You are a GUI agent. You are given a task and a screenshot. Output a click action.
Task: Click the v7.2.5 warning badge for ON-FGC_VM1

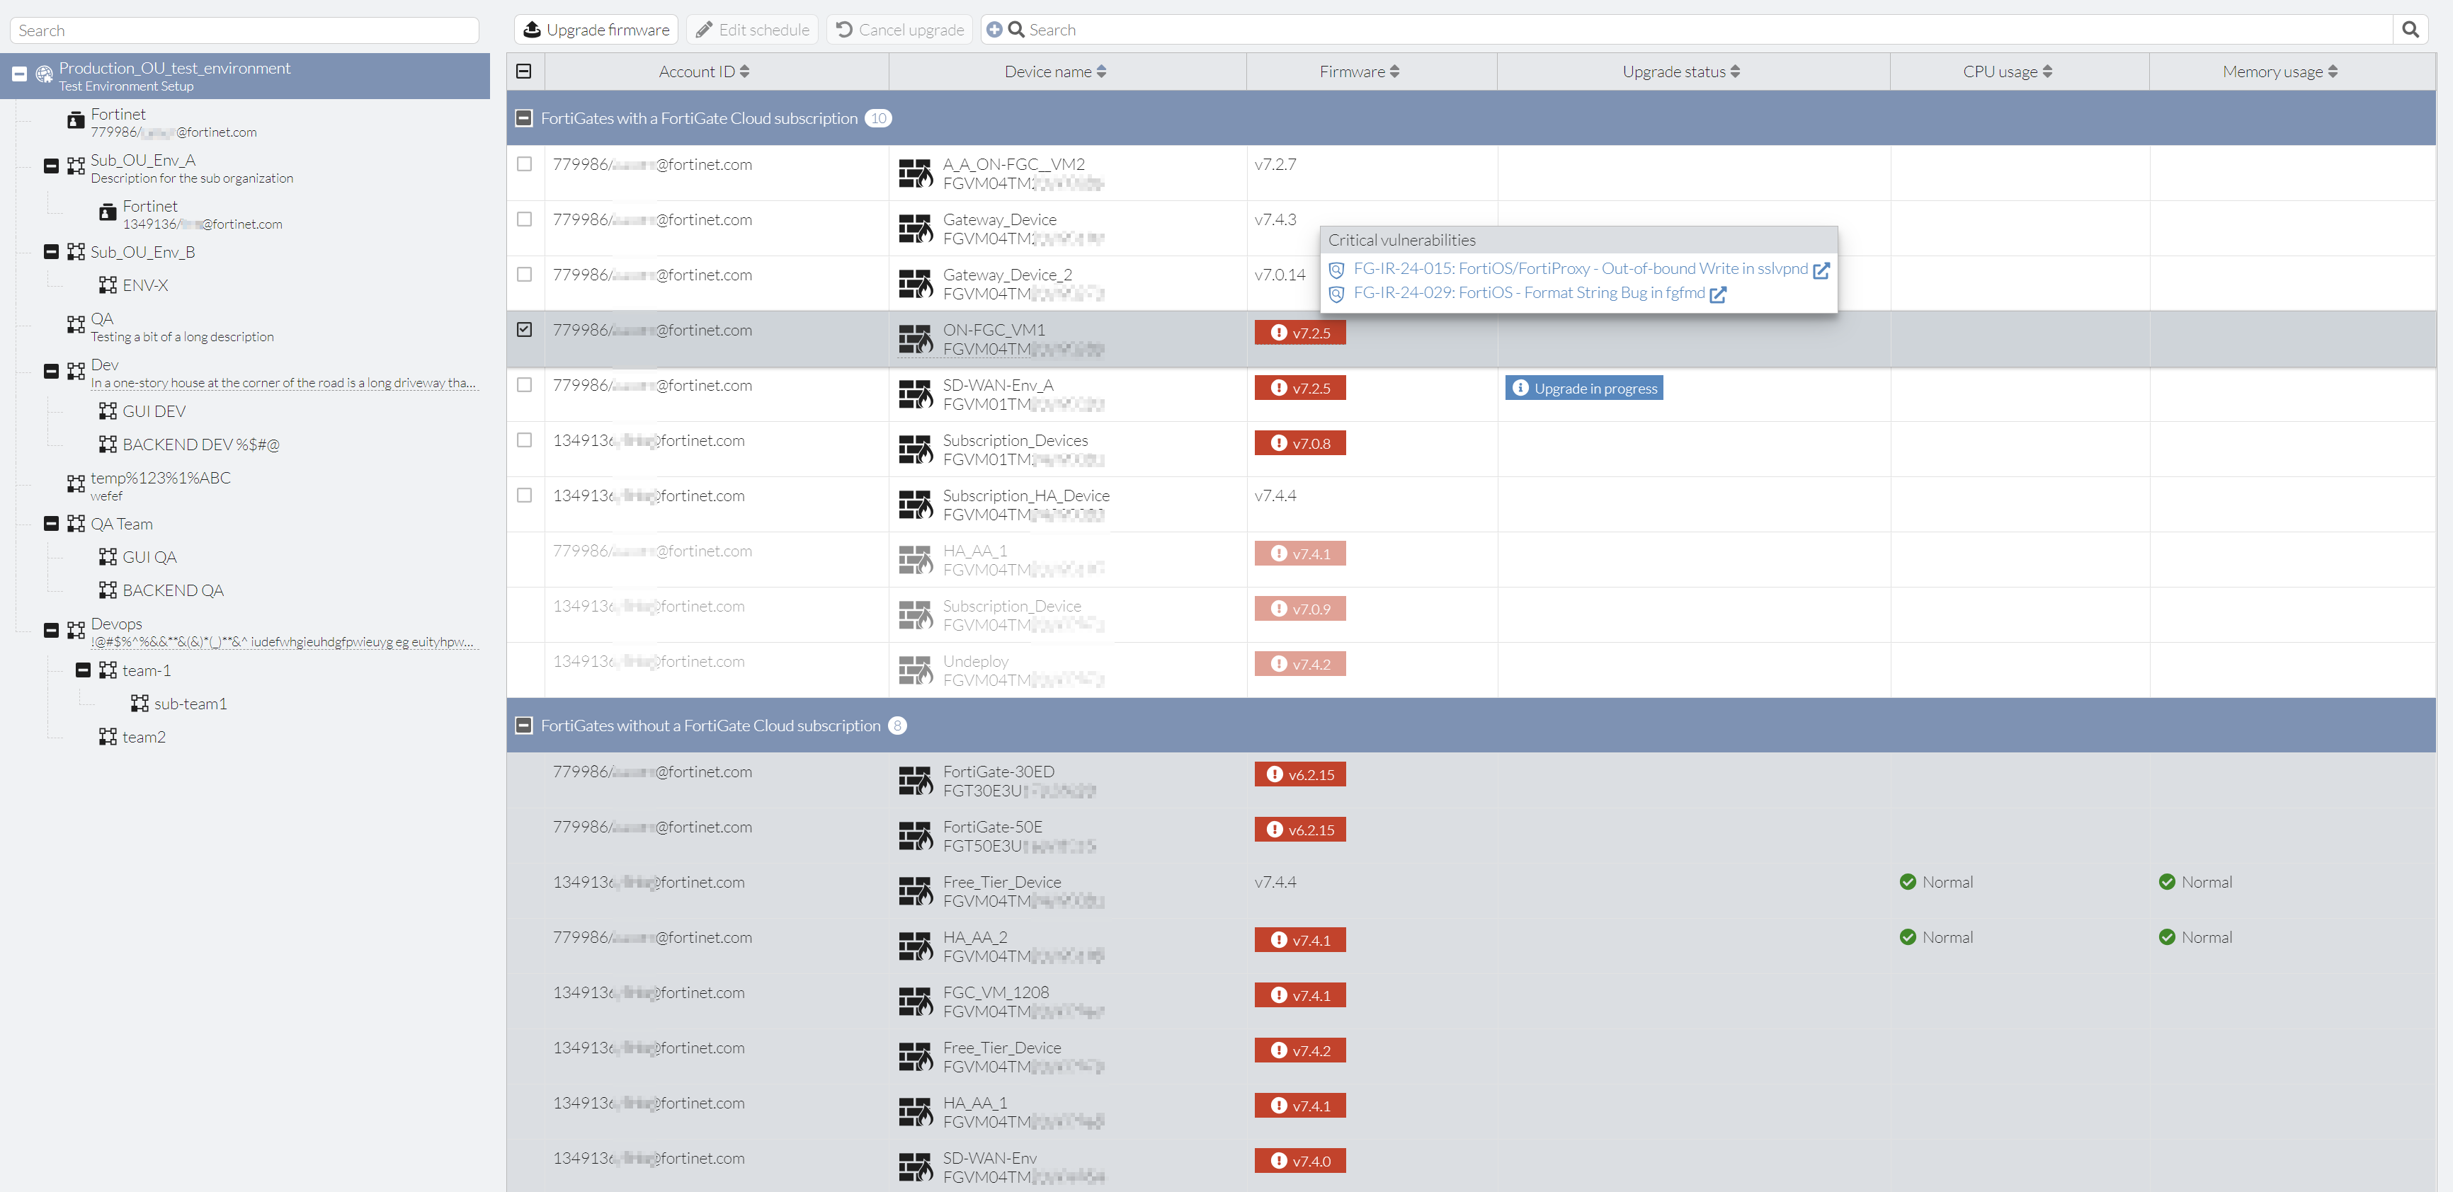point(1300,333)
